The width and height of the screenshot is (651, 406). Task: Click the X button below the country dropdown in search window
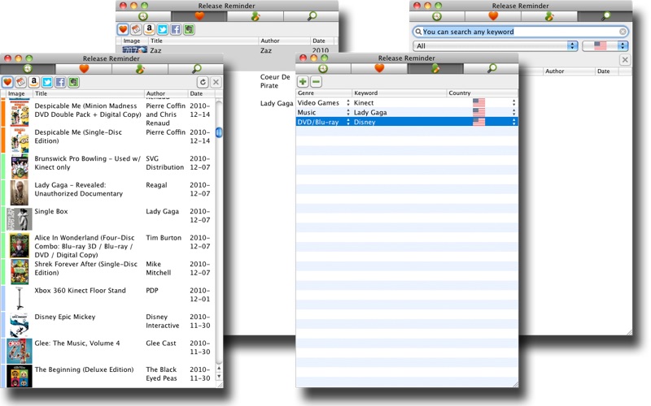point(625,59)
